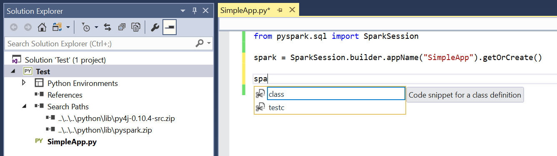Click the Forward navigation arrow in Solution Explorer
Screen dimensions: 557x156
point(28,28)
